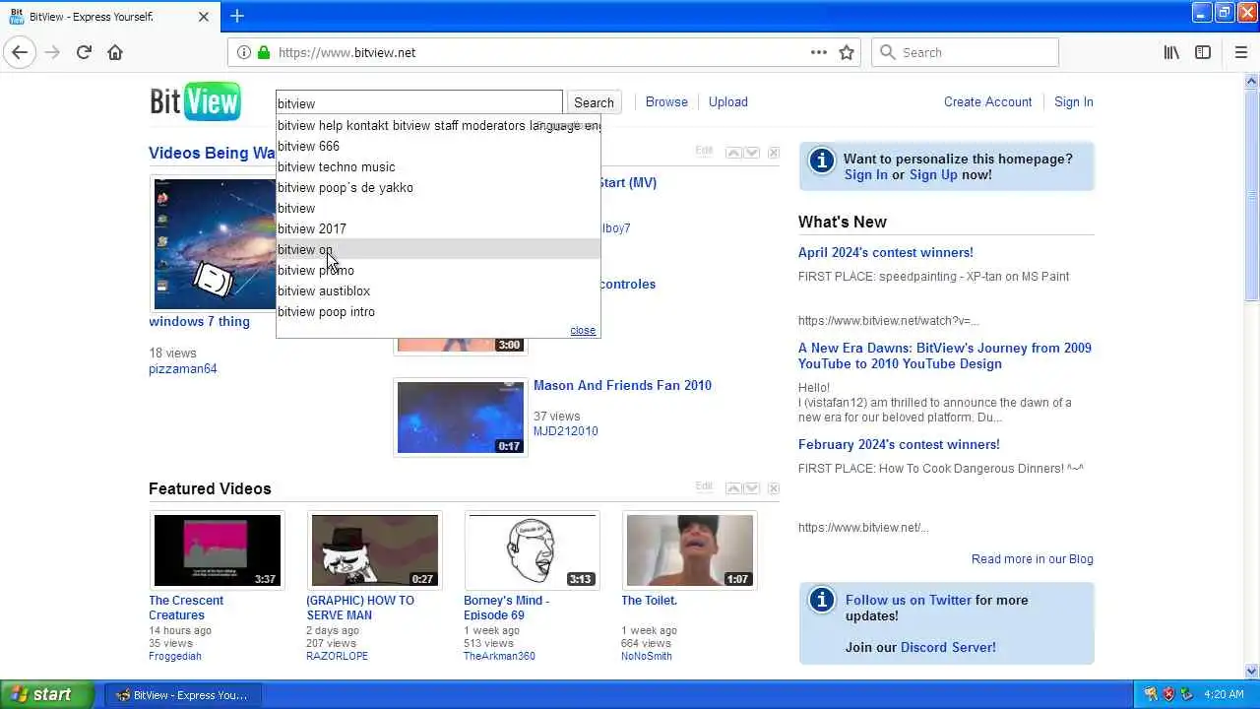Click the green padlock security icon
1260x709 pixels.
[x=263, y=52]
